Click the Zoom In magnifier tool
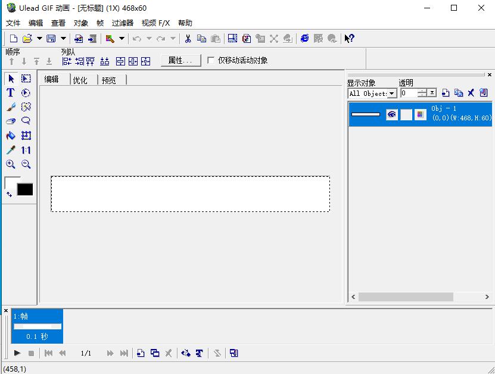 coord(10,164)
